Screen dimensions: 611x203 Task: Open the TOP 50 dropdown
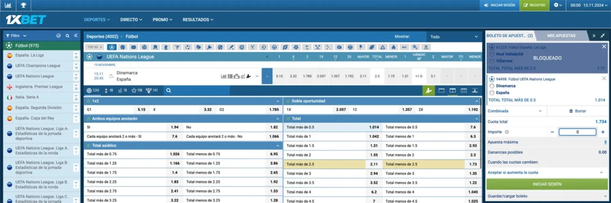pyautogui.click(x=95, y=47)
